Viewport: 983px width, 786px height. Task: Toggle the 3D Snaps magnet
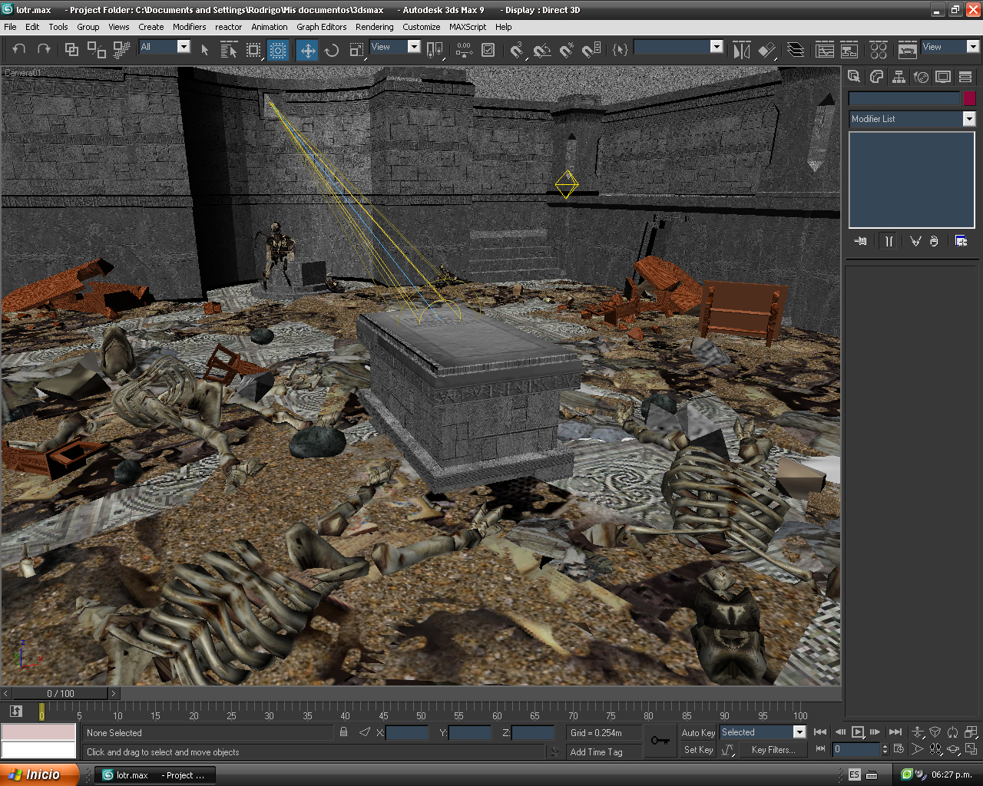click(x=517, y=50)
